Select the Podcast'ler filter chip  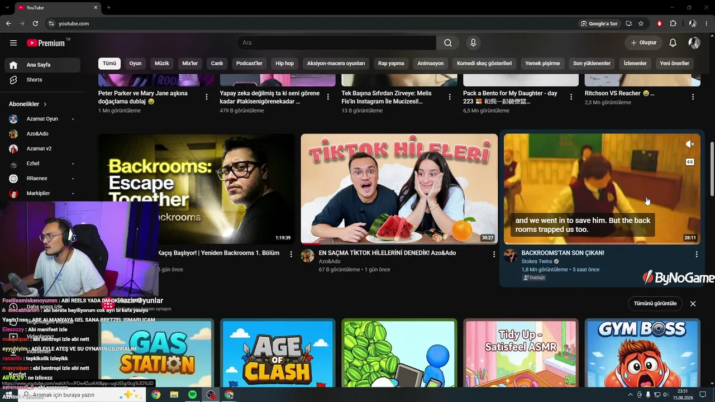tap(249, 63)
